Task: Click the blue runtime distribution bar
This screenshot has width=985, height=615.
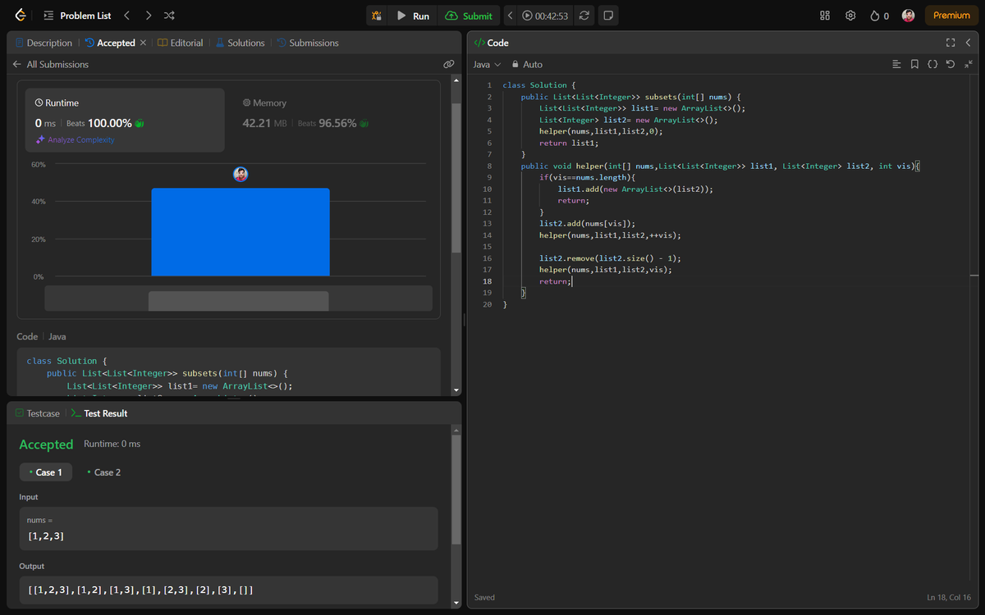Action: tap(241, 232)
